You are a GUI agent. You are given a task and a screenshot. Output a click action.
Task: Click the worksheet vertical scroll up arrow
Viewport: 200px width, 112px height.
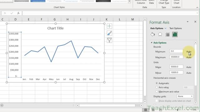(x=145, y=19)
